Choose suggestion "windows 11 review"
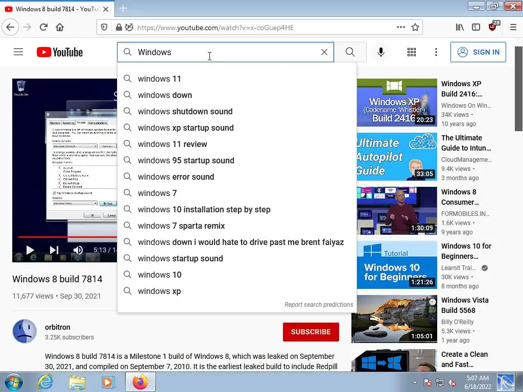Viewport: 523px width, 392px height. tap(237, 144)
